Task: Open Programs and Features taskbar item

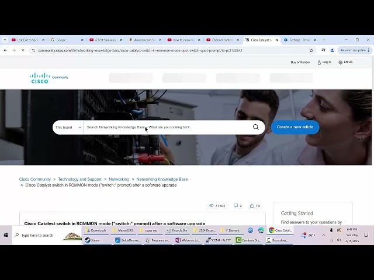Action: tap(158, 240)
